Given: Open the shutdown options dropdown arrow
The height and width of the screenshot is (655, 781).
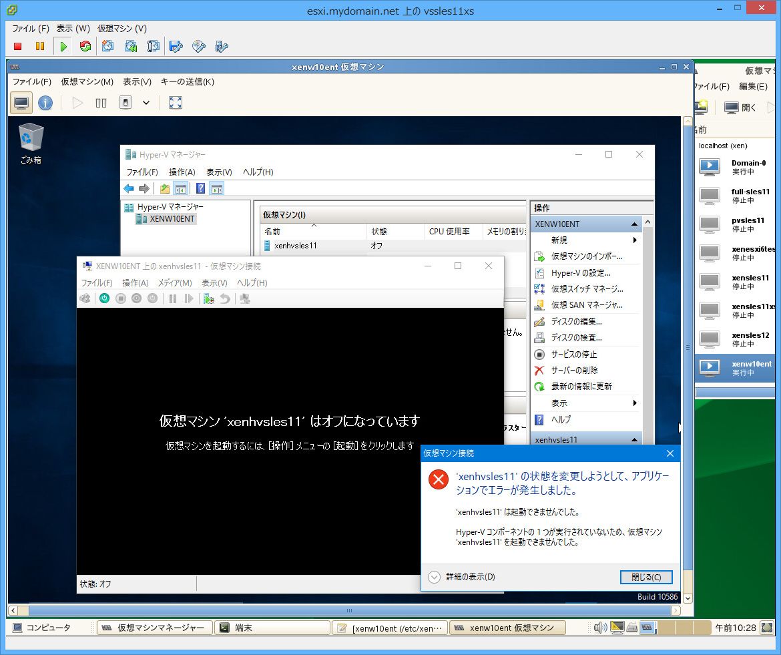Looking at the screenshot, I should 146,103.
